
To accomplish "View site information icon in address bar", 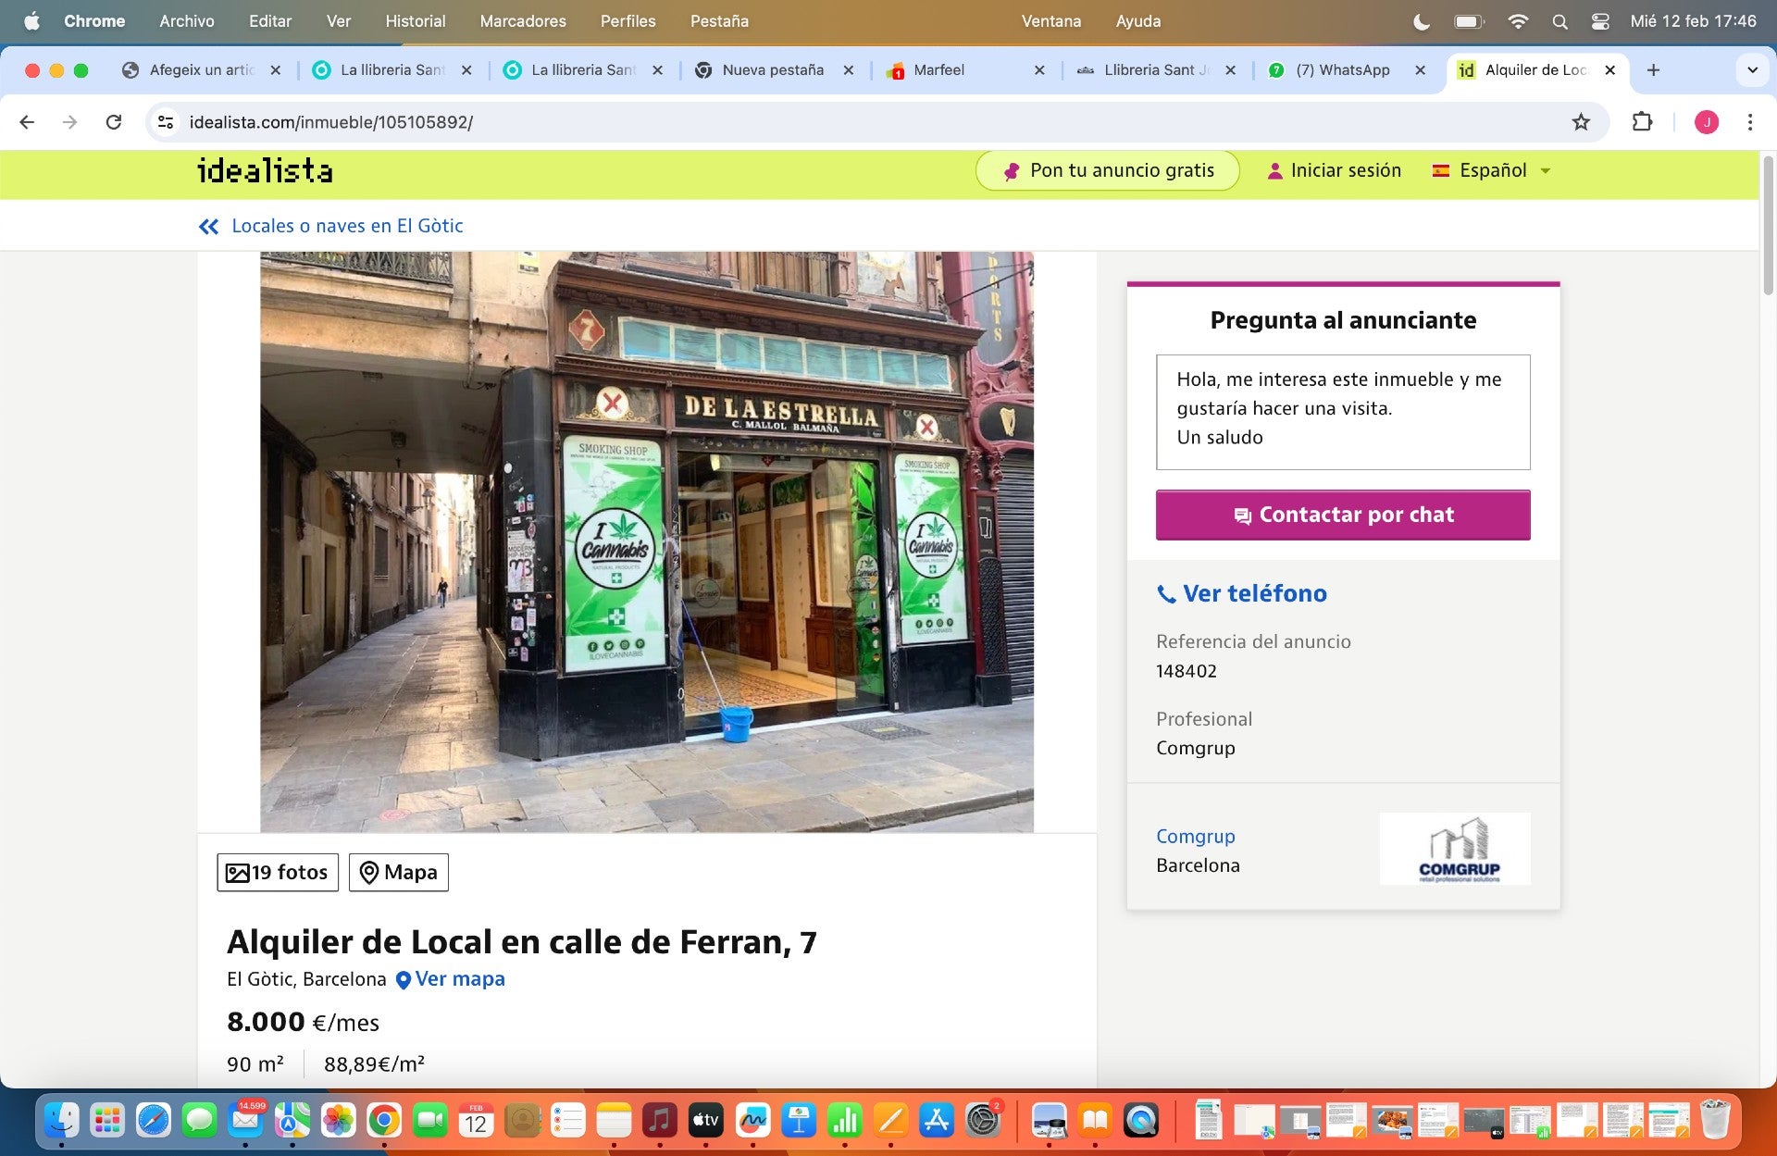I will [166, 122].
